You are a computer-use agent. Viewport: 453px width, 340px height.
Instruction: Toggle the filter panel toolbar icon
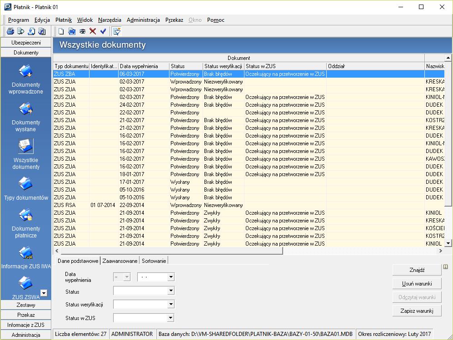[117, 31]
